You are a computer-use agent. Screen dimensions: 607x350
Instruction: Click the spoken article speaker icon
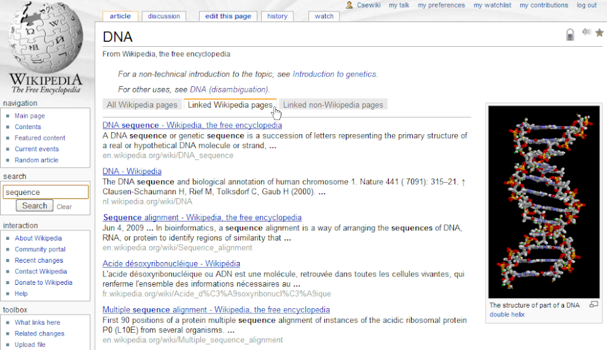(x=586, y=33)
